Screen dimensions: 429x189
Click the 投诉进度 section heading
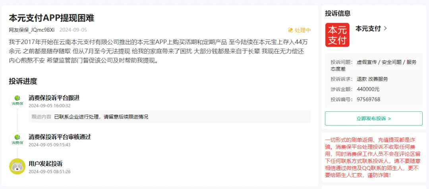tap(23, 81)
